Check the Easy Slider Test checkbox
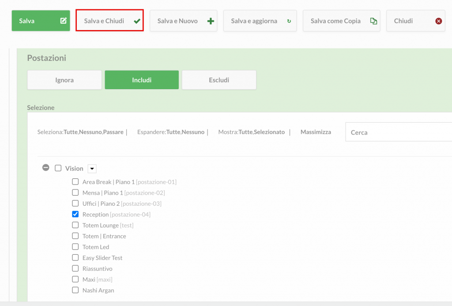452x306 pixels. pos(75,257)
